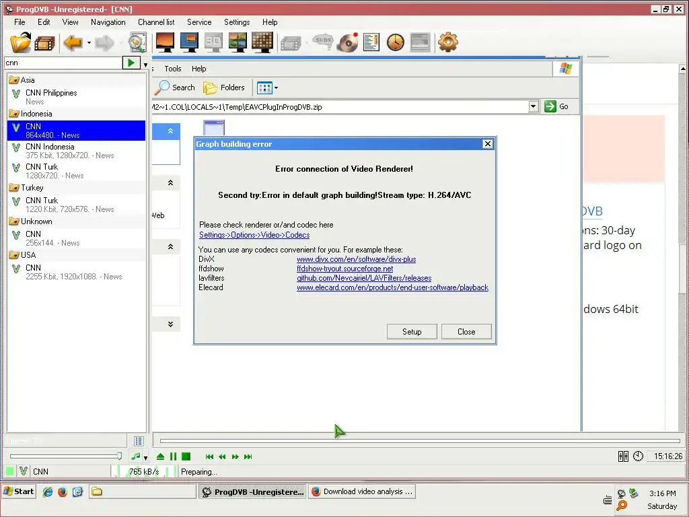Adjust the volume slider thumb
The height and width of the screenshot is (517, 689).
pos(119,456)
